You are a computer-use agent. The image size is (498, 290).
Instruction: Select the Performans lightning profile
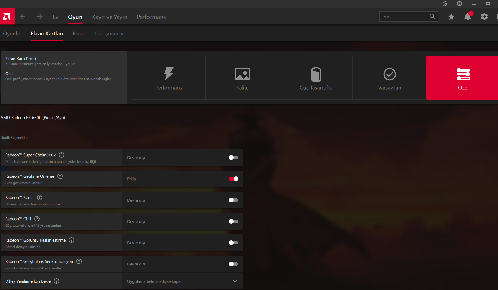(169, 77)
